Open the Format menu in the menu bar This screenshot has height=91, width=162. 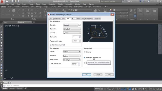[x=31, y=4]
